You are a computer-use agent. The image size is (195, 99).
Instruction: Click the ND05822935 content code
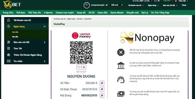(89, 95)
